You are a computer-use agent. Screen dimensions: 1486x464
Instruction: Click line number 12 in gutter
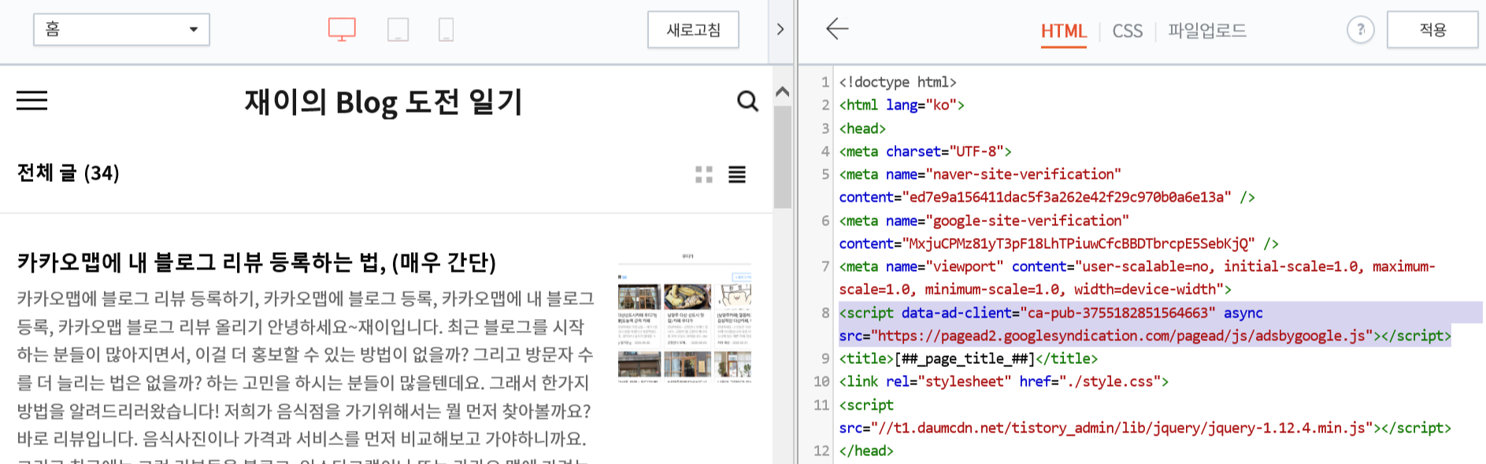[x=821, y=451]
